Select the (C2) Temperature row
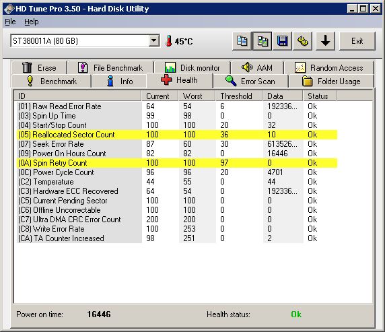 click(177, 182)
